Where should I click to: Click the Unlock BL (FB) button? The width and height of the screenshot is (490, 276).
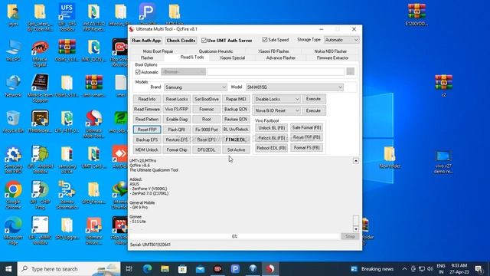272,128
